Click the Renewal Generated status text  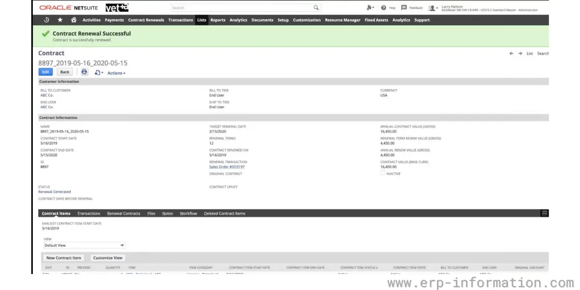[55, 192]
